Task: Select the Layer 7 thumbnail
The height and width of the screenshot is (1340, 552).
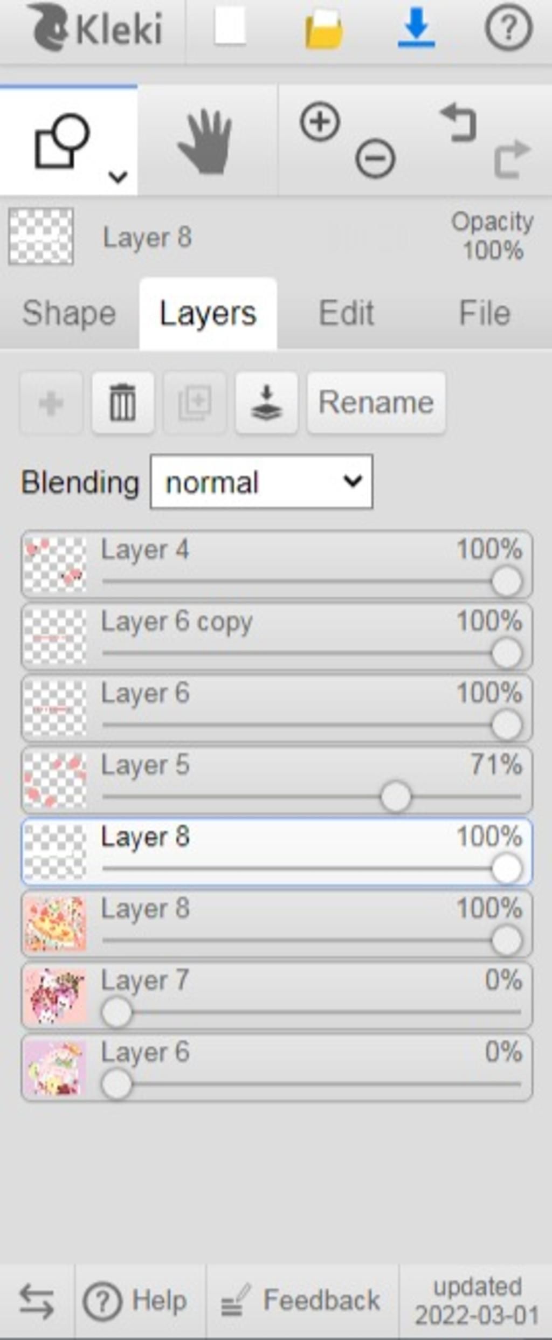Action: 55,996
